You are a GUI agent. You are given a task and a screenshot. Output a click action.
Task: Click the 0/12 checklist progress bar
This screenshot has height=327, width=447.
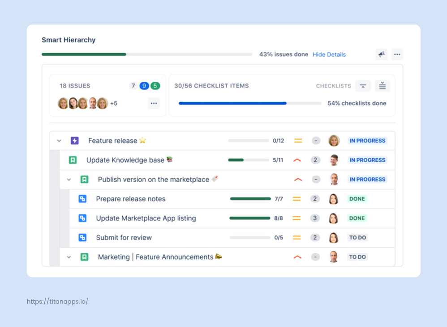[x=248, y=140]
